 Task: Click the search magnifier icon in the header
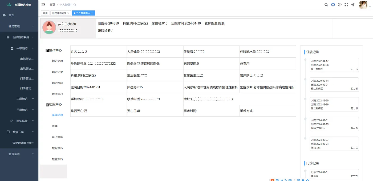tap(326, 5)
